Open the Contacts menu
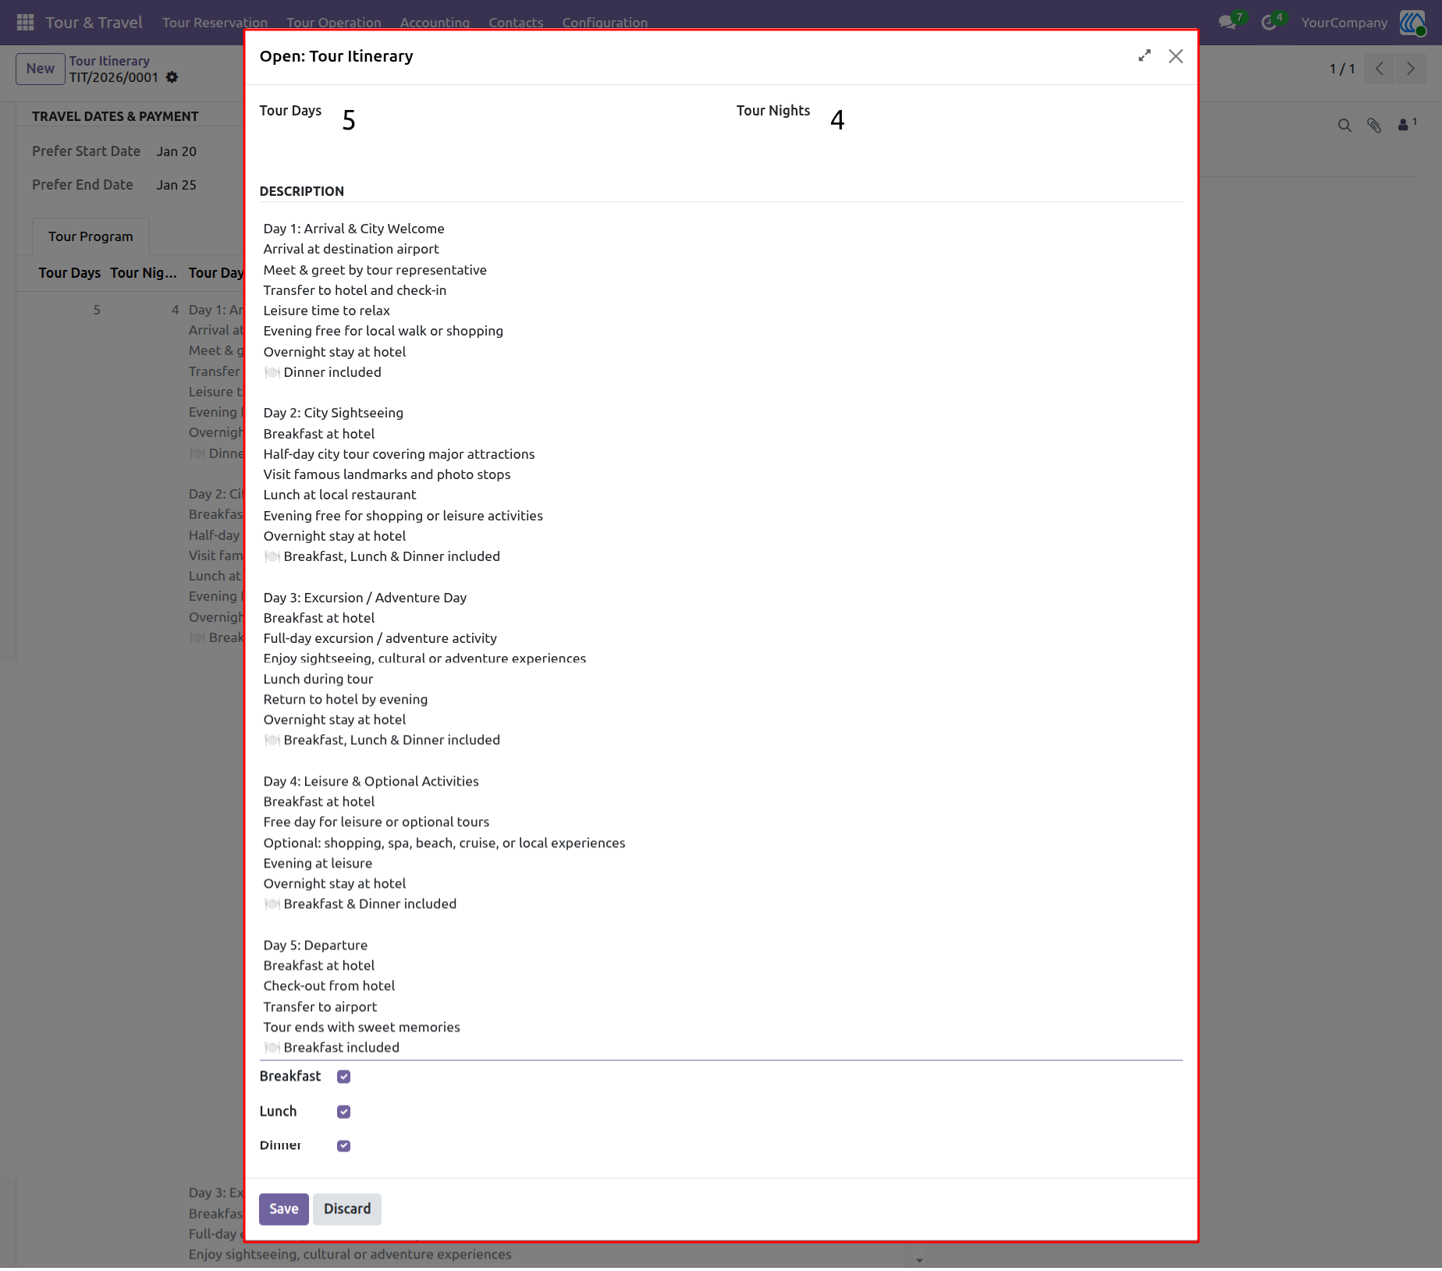The width and height of the screenshot is (1442, 1271). [x=516, y=23]
